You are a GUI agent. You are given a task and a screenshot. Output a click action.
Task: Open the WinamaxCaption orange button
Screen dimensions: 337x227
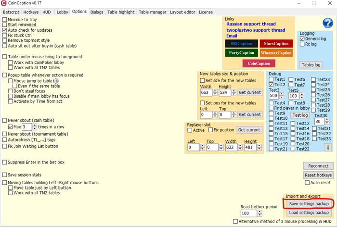[x=276, y=53]
